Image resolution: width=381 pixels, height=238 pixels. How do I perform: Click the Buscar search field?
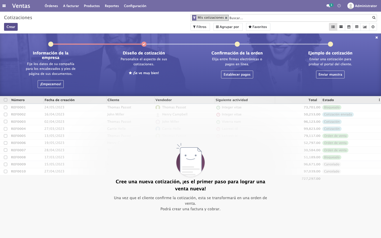click(x=299, y=18)
